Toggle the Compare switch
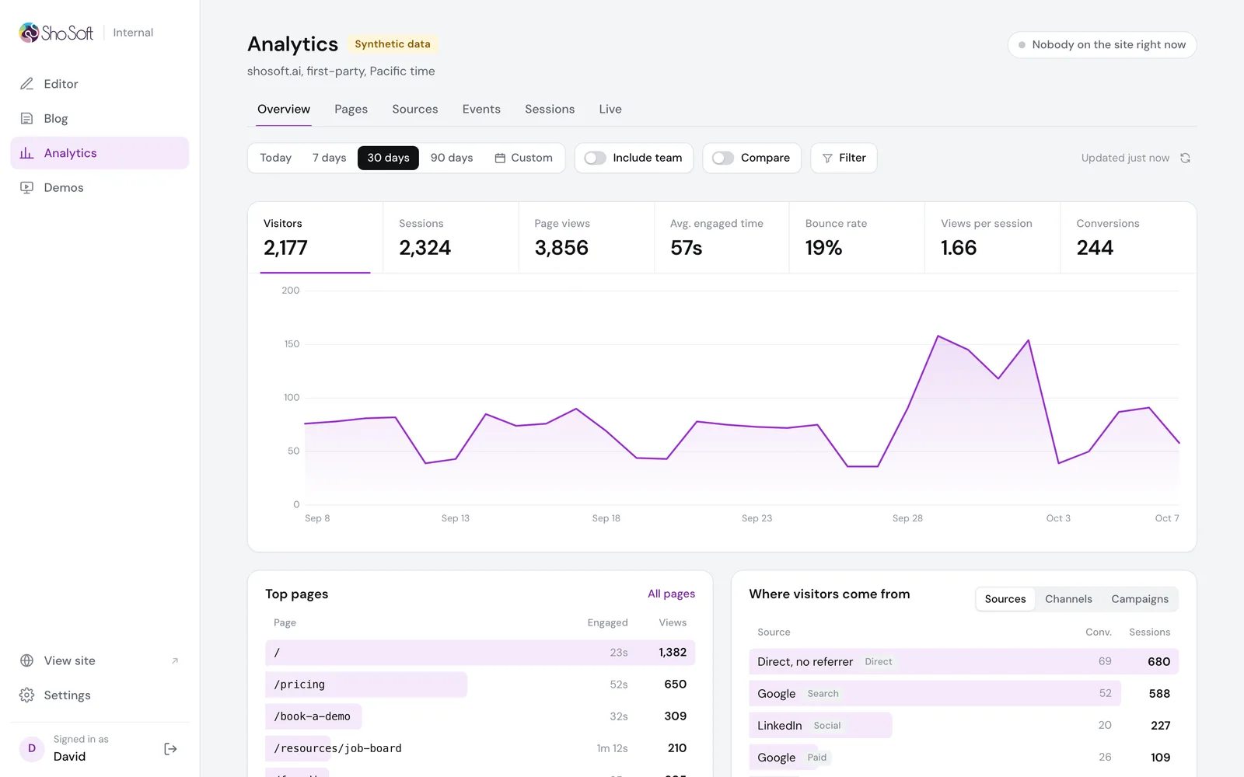Viewport: 1244px width, 777px height. point(723,158)
